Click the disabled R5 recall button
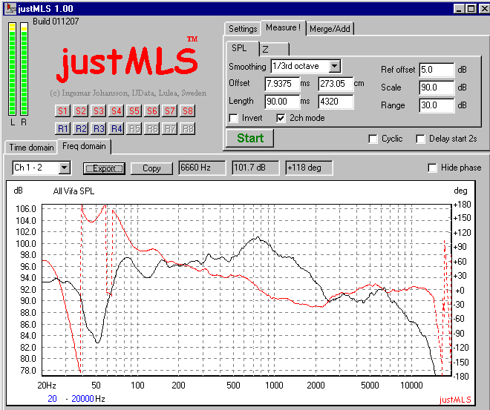 (134, 128)
